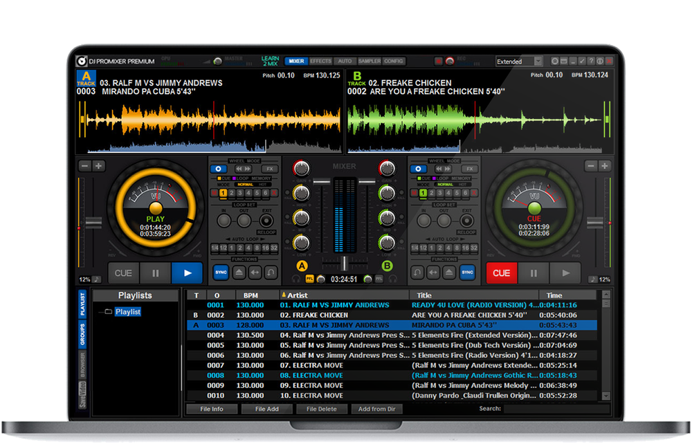Viewport: 692px width, 446px height.
Task: Click the File Info button
Action: [211, 409]
